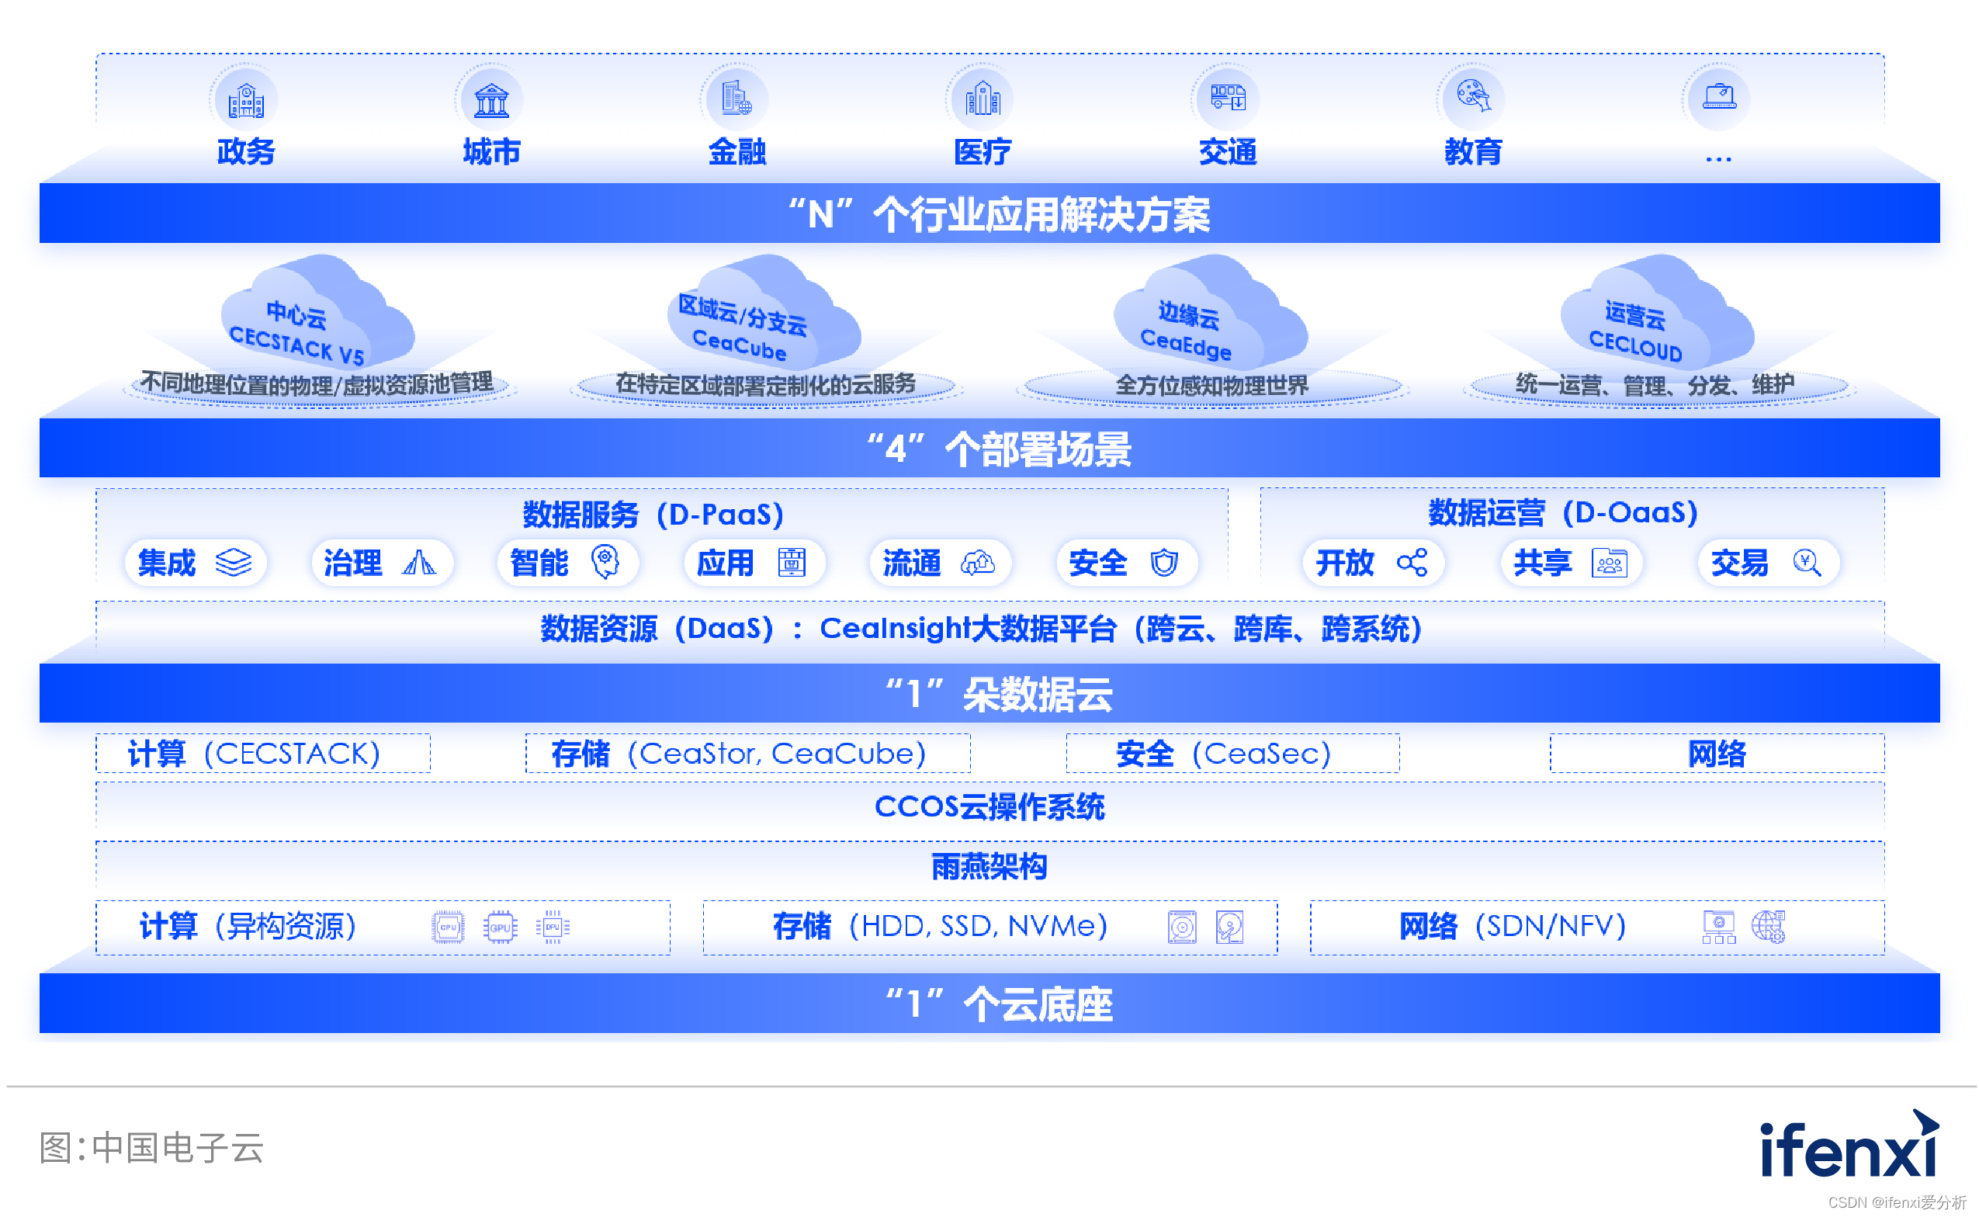Click the SDN network topology icon

click(x=1717, y=927)
